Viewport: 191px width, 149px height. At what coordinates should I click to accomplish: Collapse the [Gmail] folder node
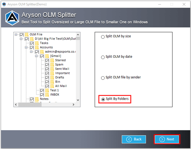point(36,56)
